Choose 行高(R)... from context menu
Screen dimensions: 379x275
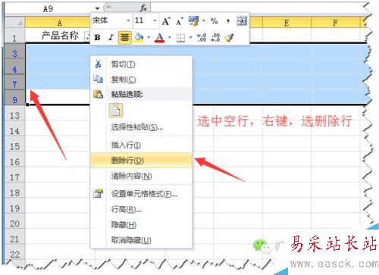(x=142, y=209)
